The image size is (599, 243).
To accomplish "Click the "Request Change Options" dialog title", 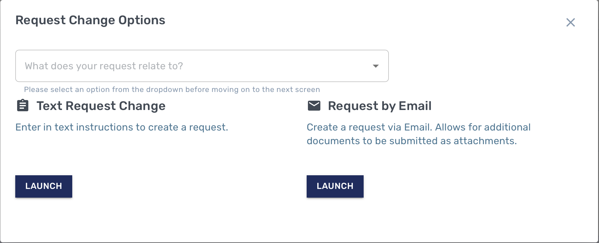I will tap(90, 20).
